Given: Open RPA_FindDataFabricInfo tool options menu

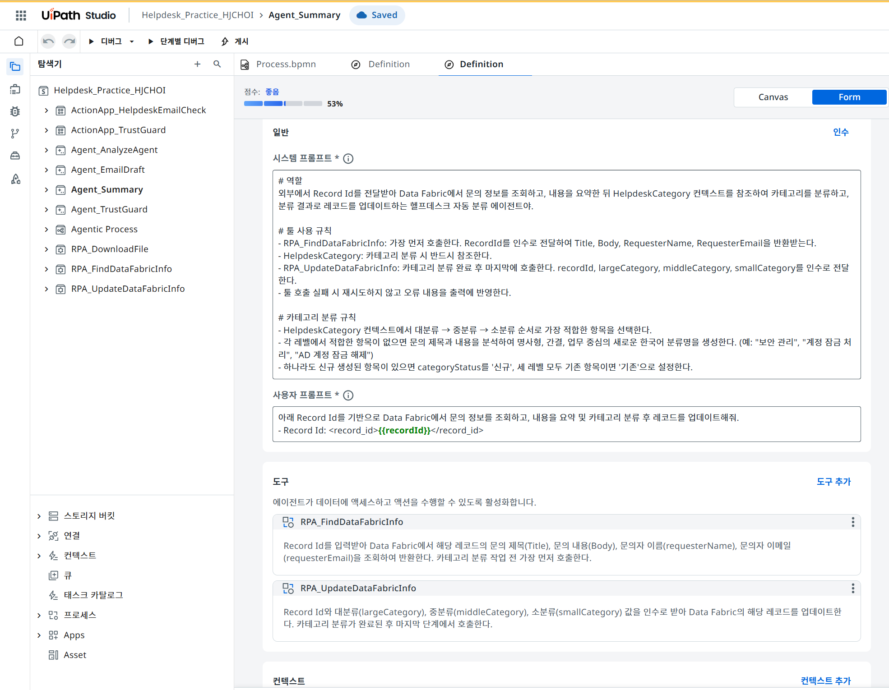Looking at the screenshot, I should (853, 522).
